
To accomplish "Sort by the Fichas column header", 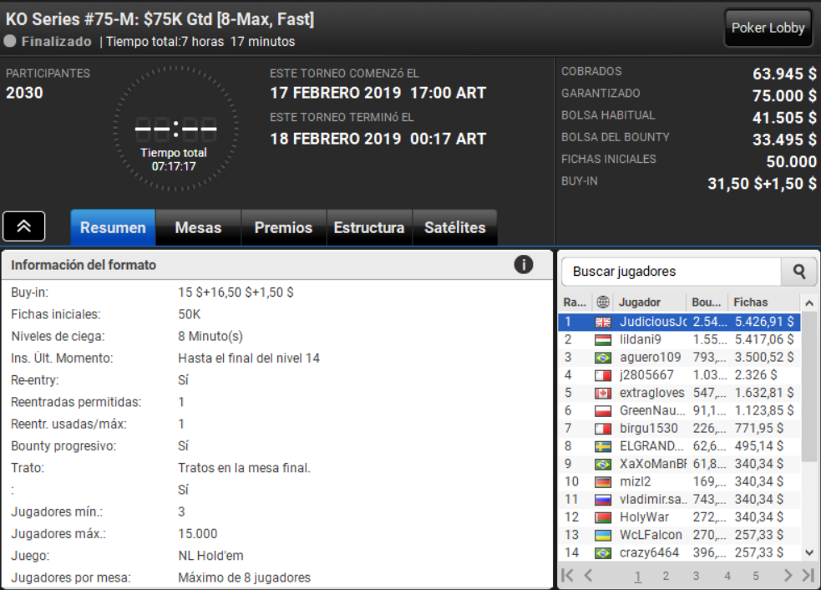I will 750,303.
